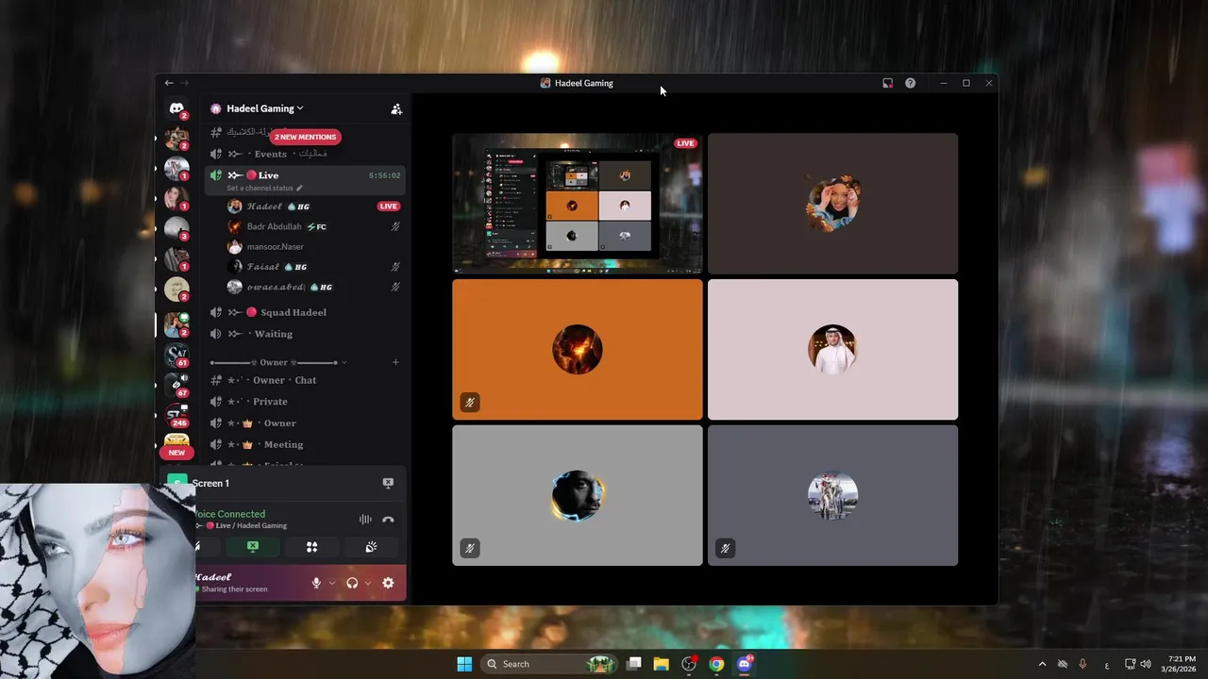Open Discord direct messages home icon
Viewport: 1208px width, 679px height.
tap(176, 108)
